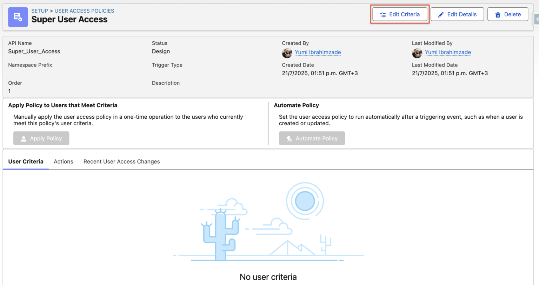The height and width of the screenshot is (285, 539).
Task: Click Yumi Ibrahimzade under Last Modified By
Action: click(448, 52)
